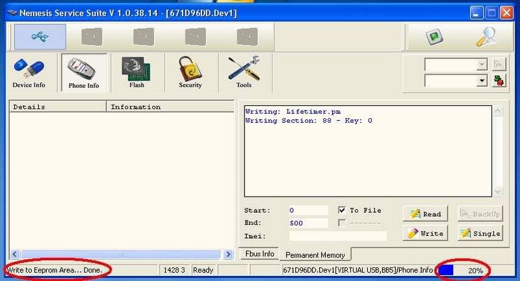
Task: Click '1428 3' status bar entry
Action: [x=174, y=270]
